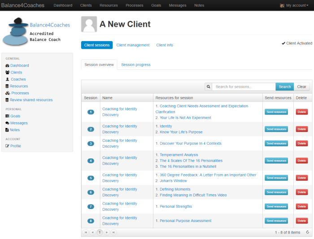Delete session 5
This screenshot has width=314, height=239.
tap(302, 178)
